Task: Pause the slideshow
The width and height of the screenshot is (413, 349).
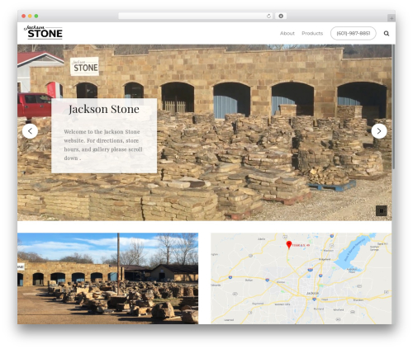Action: tap(382, 211)
